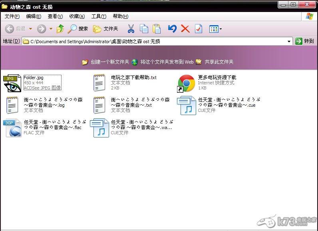
Task: Toggle the Folders (文件夹) pane button
Action: (x=106, y=29)
